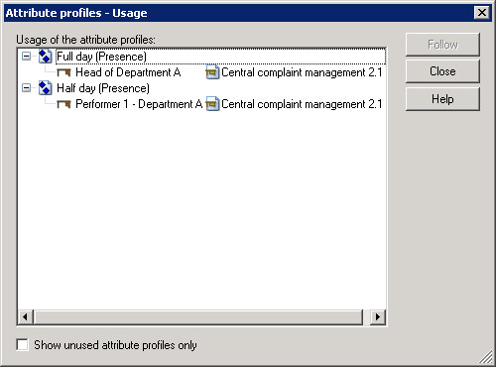496x367 pixels.
Task: Click the Close button
Action: [442, 71]
